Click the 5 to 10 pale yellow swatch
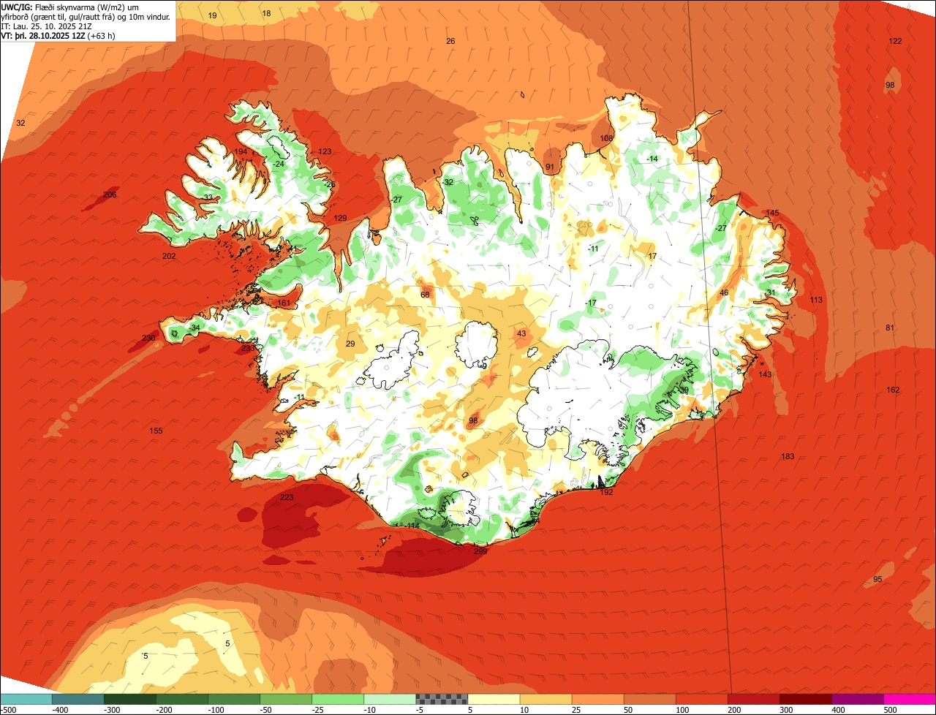Image resolution: width=936 pixels, height=715 pixels. pos(494,699)
